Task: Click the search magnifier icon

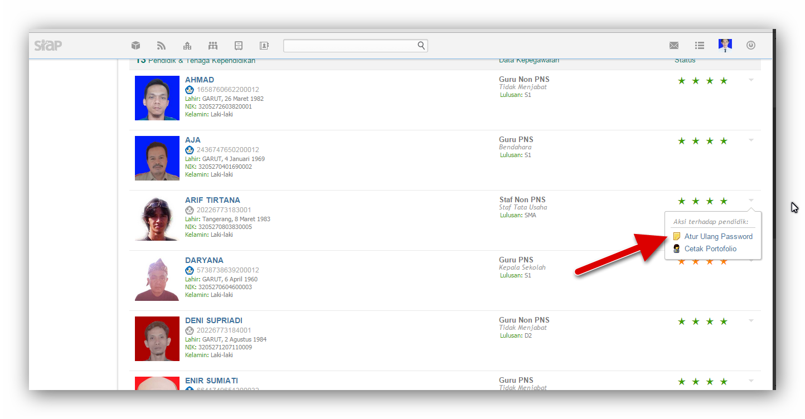Action: point(421,45)
